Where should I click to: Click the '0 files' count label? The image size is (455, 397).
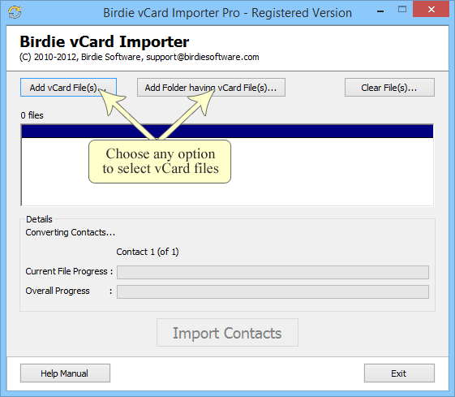(x=32, y=115)
